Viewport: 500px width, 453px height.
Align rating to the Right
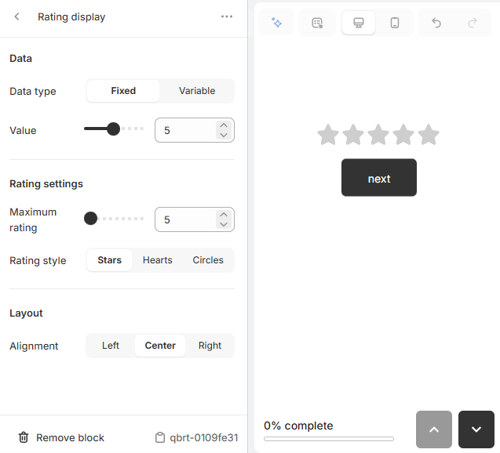click(x=210, y=346)
